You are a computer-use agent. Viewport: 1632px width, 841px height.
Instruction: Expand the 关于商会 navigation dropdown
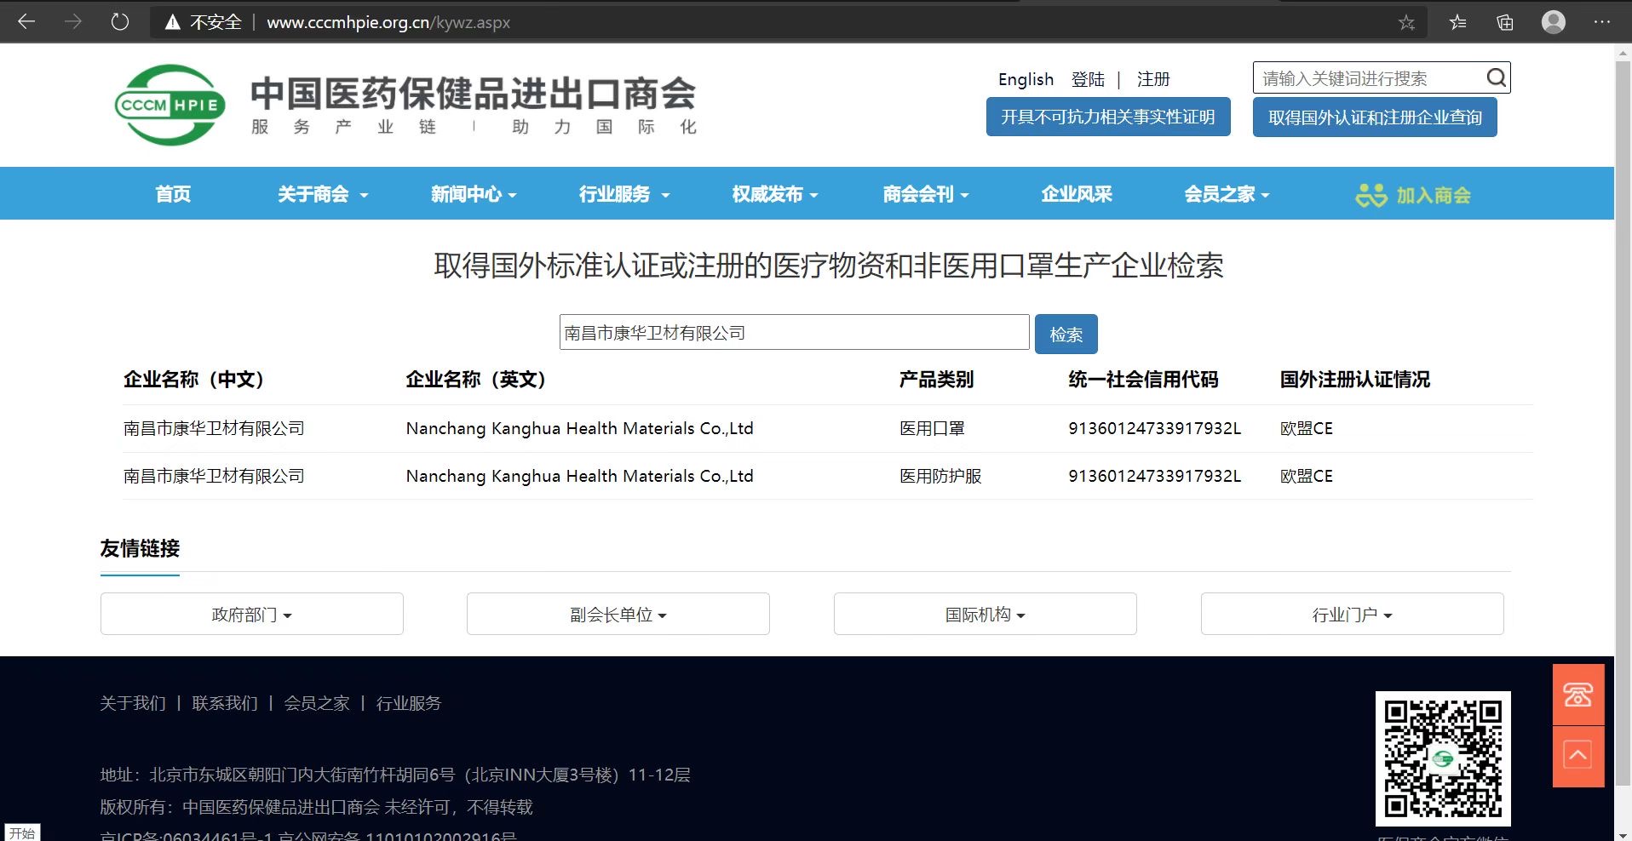pos(323,194)
